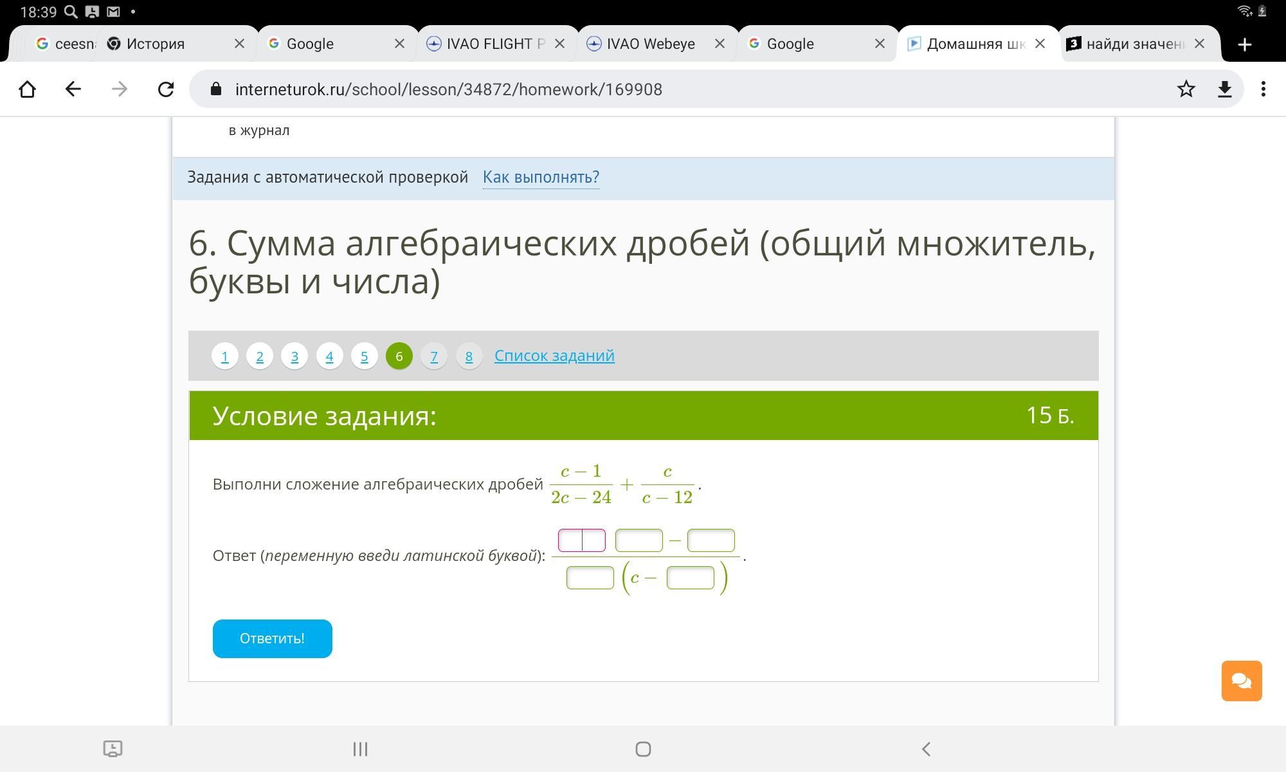Go to task number 7

coord(434,356)
